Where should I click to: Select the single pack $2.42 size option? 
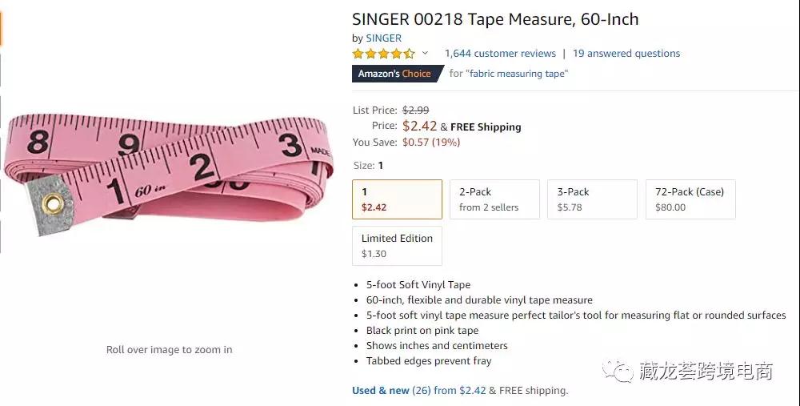397,199
